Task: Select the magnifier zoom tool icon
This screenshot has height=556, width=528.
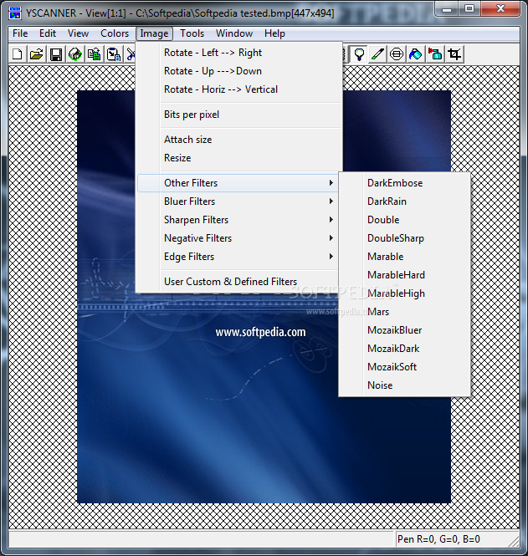Action: [359, 54]
